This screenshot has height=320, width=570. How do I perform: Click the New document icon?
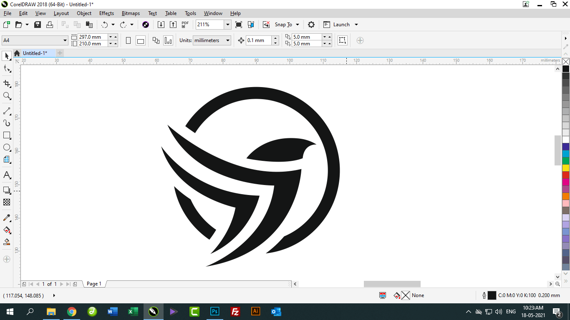6,25
